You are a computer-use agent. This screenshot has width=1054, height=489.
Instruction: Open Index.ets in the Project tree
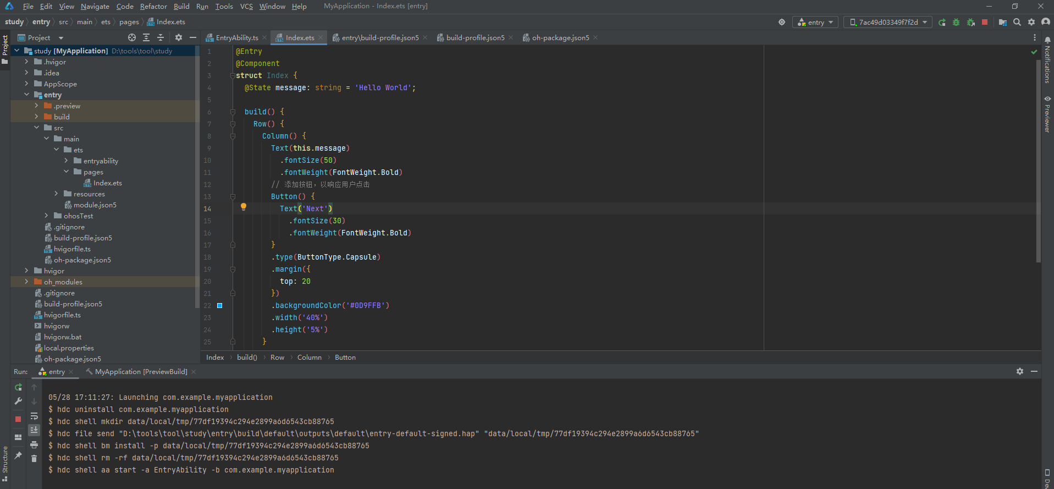click(107, 183)
